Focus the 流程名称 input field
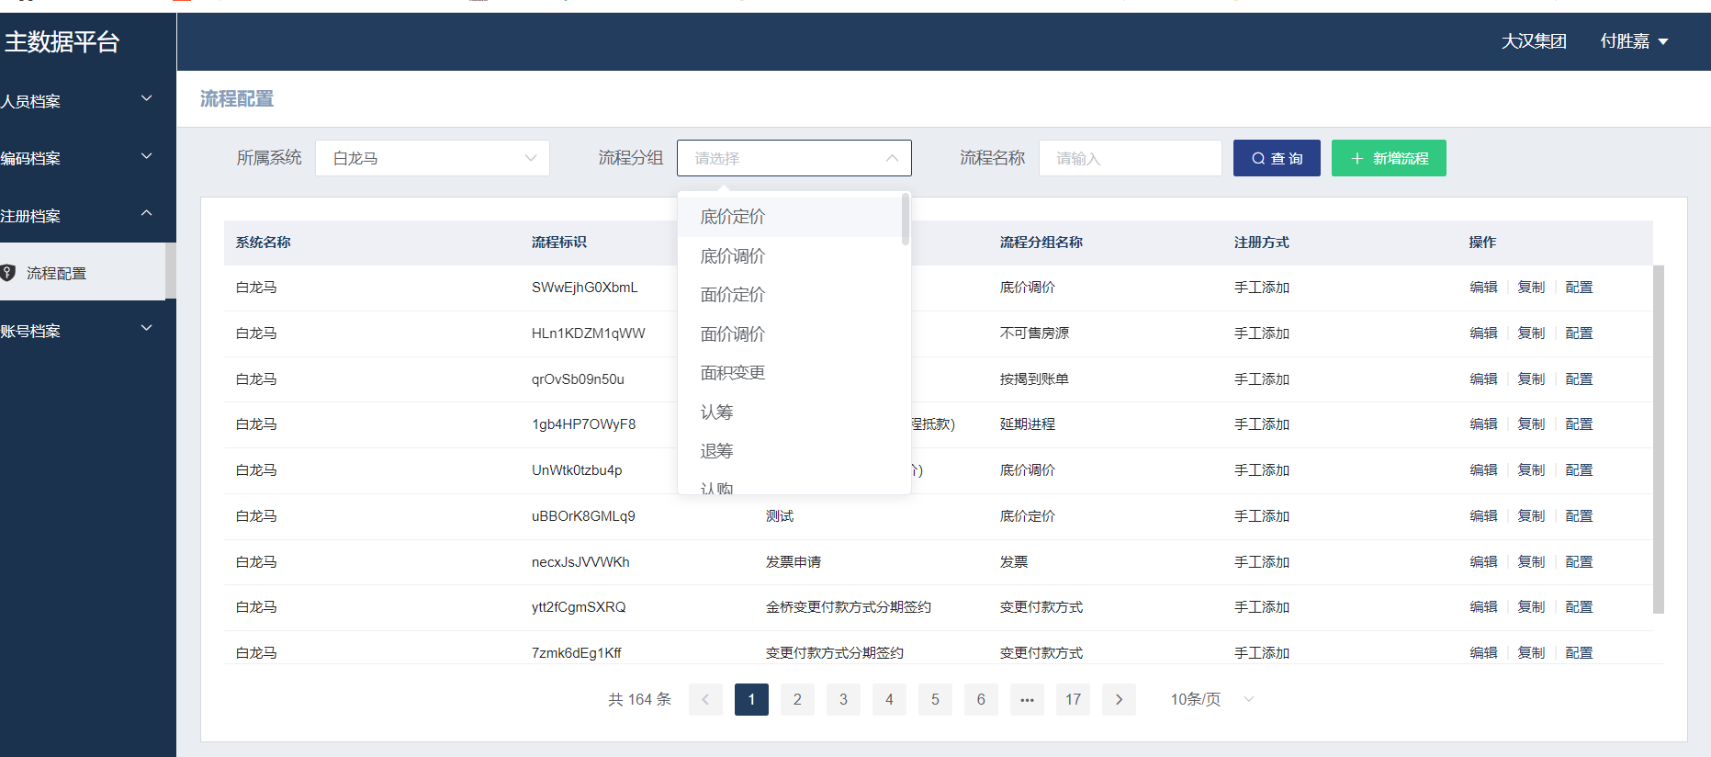The image size is (1711, 757). point(1131,158)
